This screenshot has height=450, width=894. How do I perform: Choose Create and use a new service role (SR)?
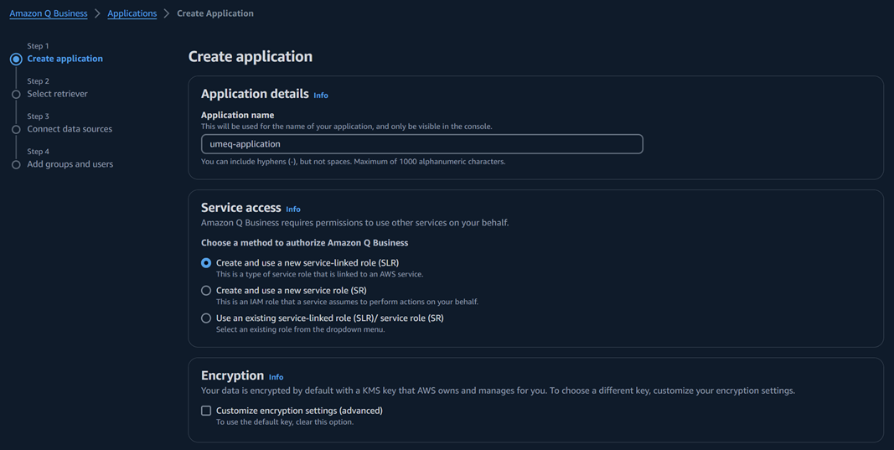pyautogui.click(x=206, y=290)
